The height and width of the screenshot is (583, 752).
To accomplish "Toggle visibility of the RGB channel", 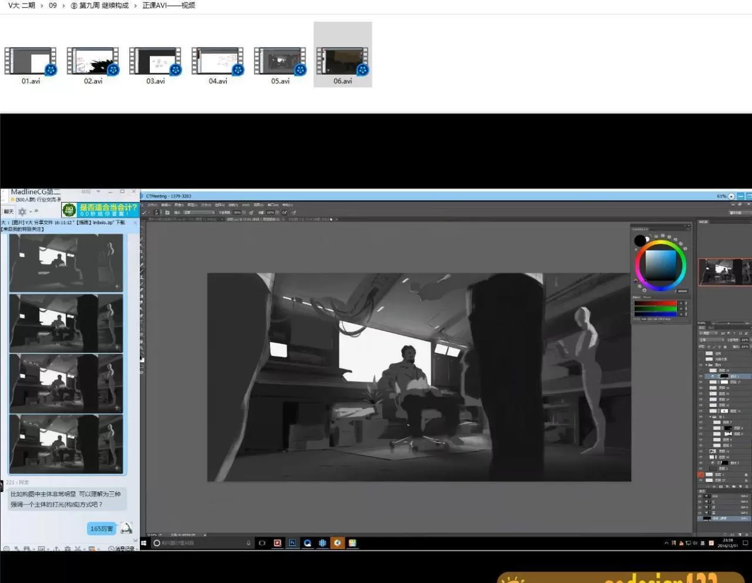I will coord(699,497).
